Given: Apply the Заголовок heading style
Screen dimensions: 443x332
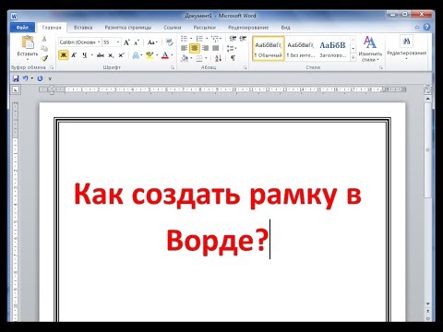Looking at the screenshot, I should tap(333, 48).
